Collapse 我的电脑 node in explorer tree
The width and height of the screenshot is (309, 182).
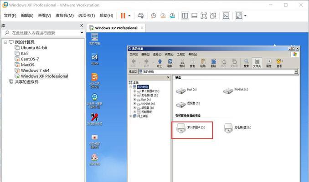pyautogui.click(x=130, y=87)
